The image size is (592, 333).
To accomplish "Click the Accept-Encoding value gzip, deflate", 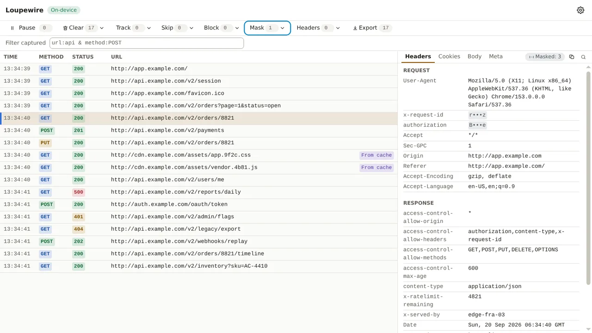I will tap(490, 177).
